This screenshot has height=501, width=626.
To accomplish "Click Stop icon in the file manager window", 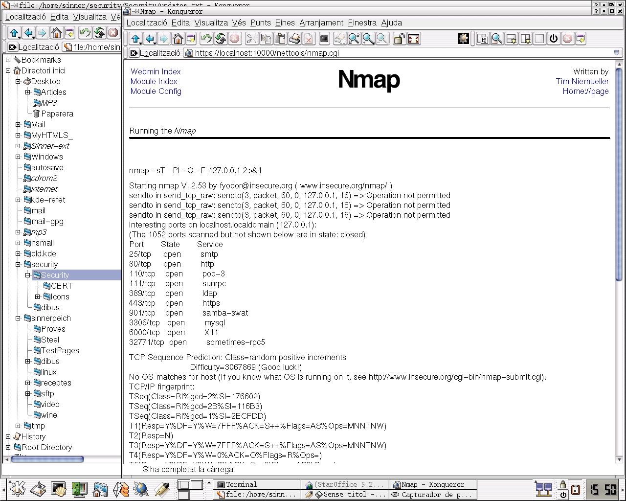I will [113, 33].
